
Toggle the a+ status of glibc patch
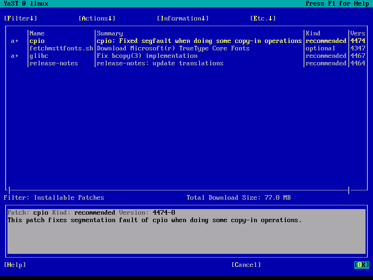coord(15,56)
